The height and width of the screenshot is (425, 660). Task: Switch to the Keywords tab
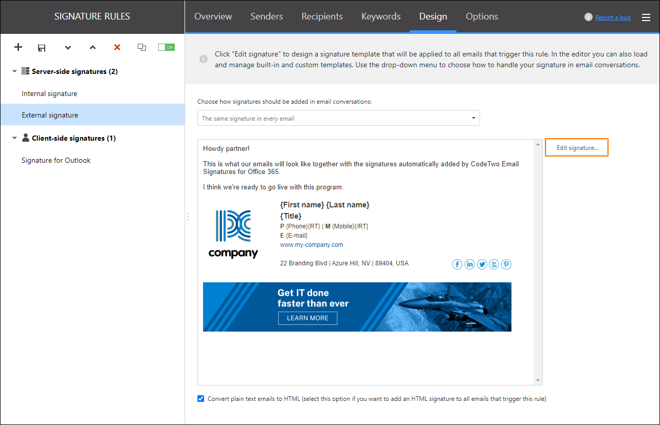click(380, 16)
